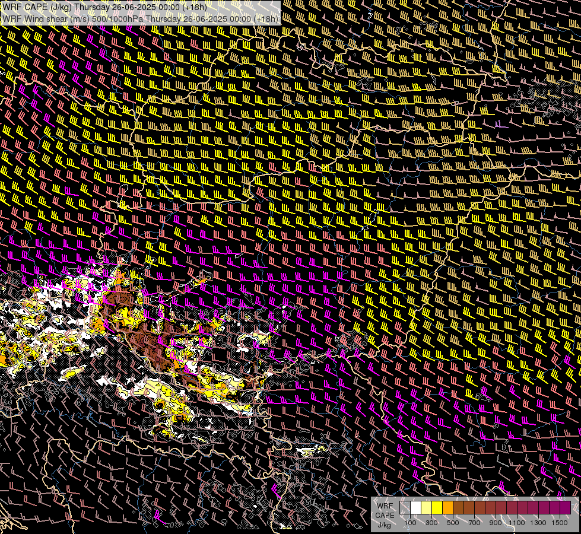Click the legend value '300'
The width and height of the screenshot is (581, 534).
click(431, 523)
